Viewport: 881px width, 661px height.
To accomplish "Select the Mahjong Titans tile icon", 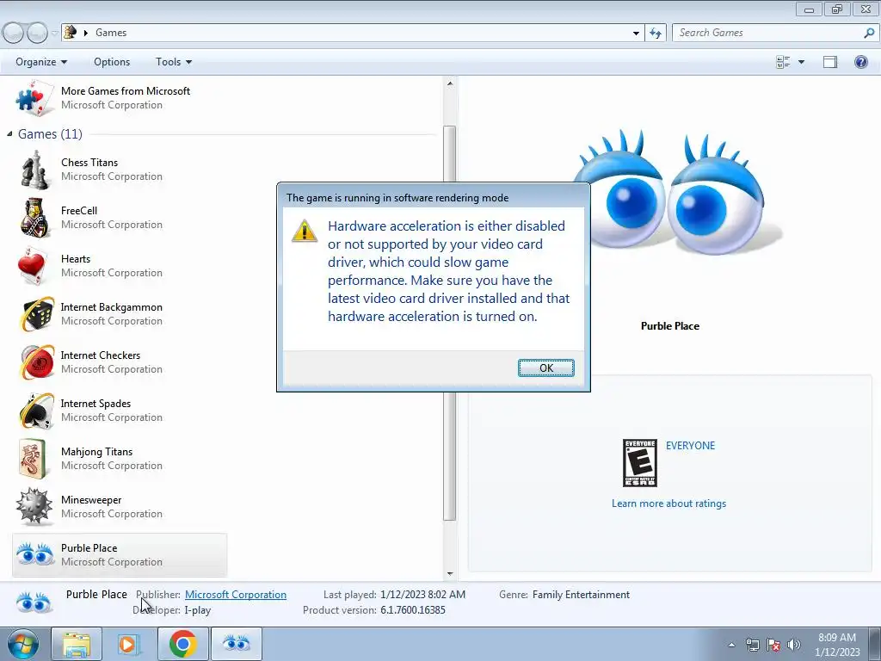I will pyautogui.click(x=34, y=459).
